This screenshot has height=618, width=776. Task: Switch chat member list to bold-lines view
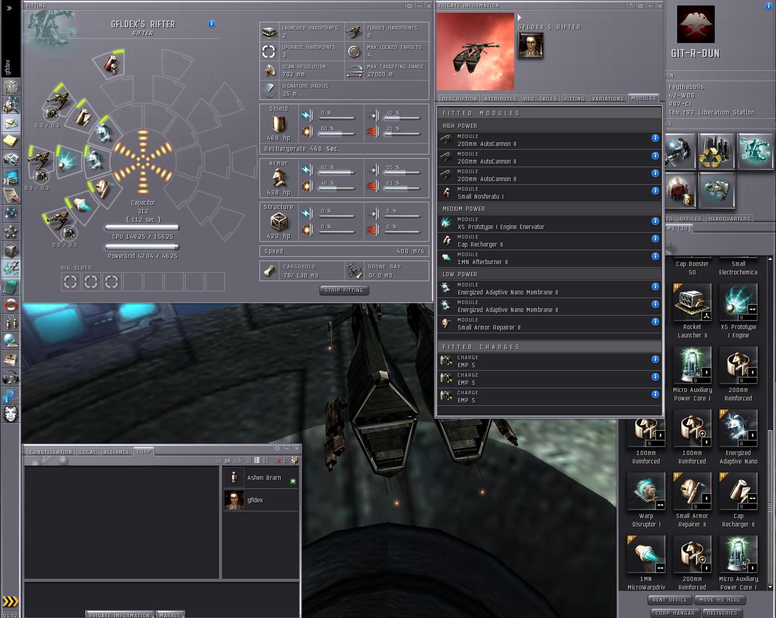(x=256, y=460)
